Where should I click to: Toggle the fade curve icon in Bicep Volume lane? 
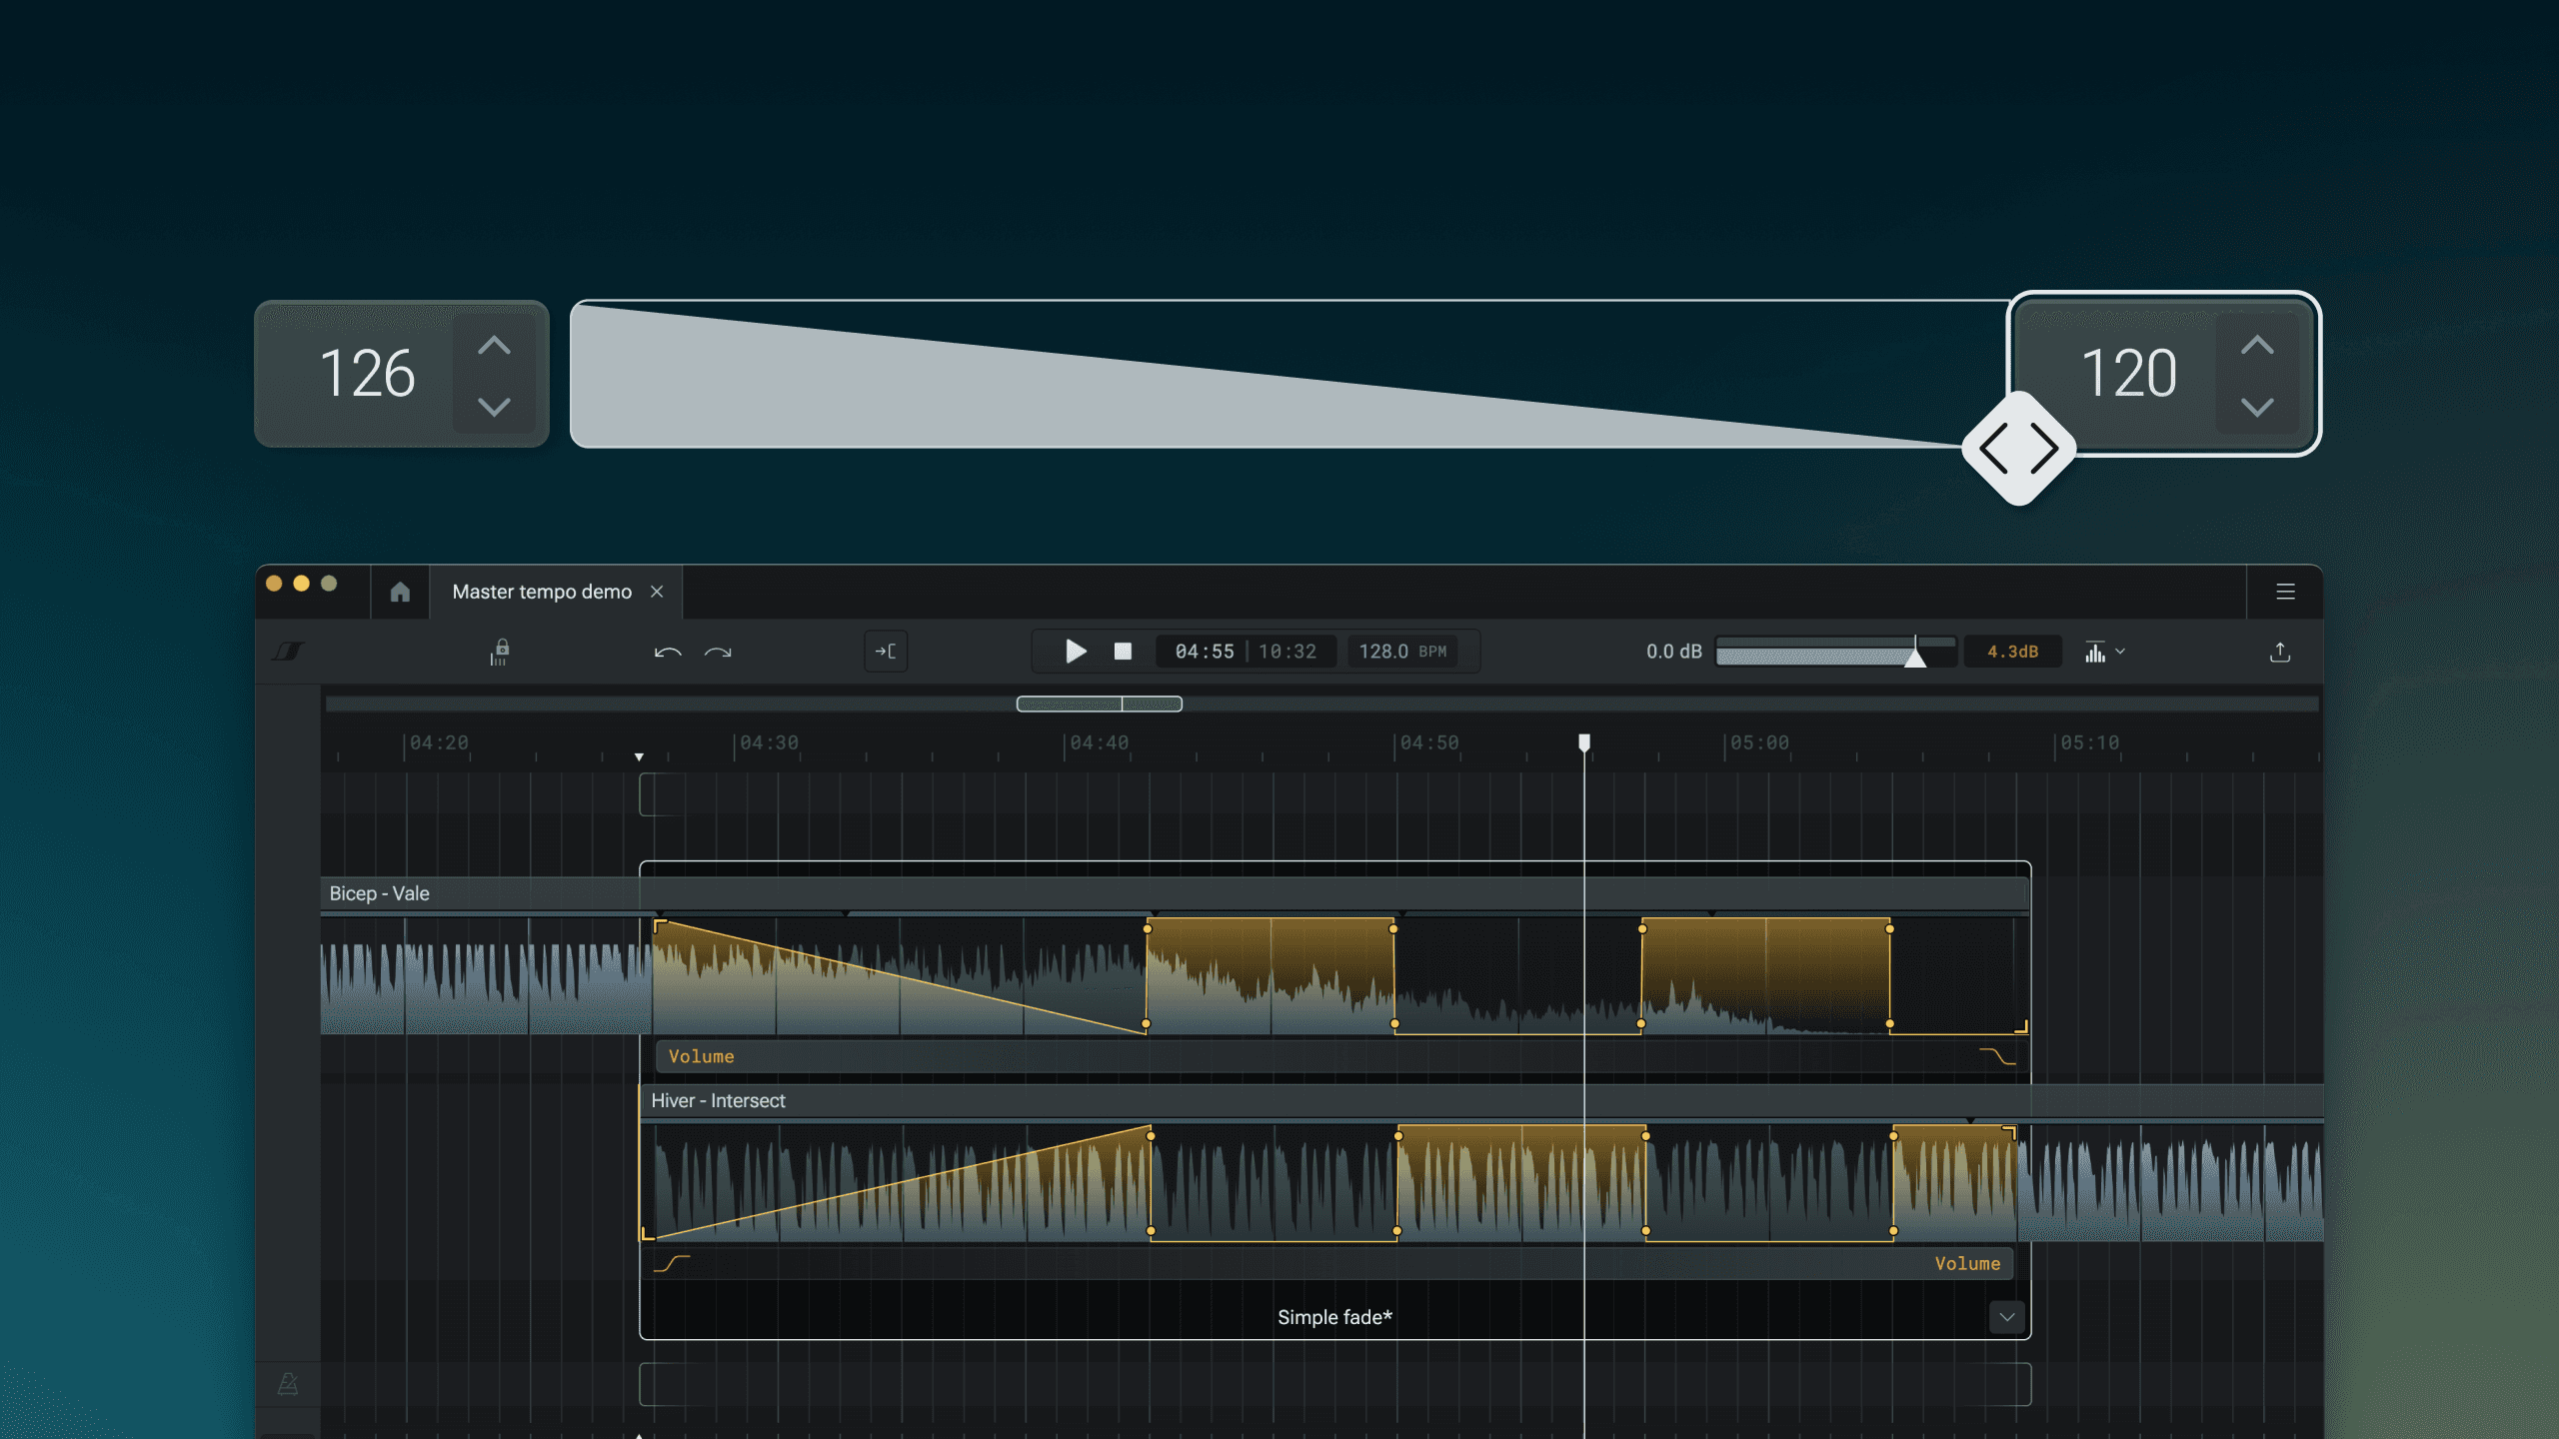(1997, 1056)
